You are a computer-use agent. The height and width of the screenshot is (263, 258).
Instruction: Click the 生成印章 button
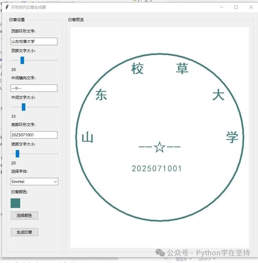tap(25, 232)
